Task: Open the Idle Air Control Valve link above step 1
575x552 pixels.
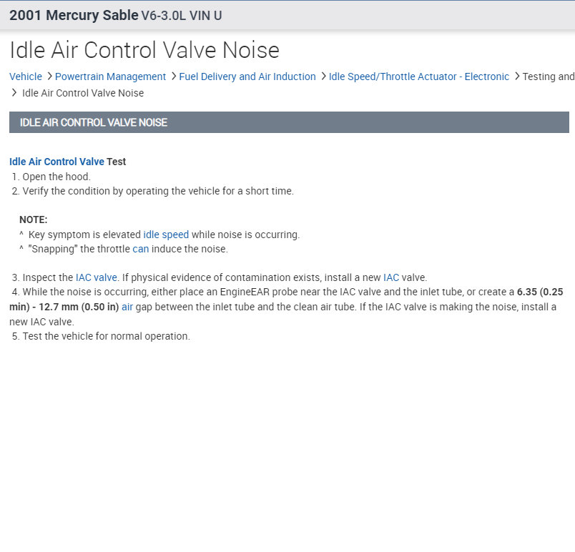Action: [x=56, y=162]
